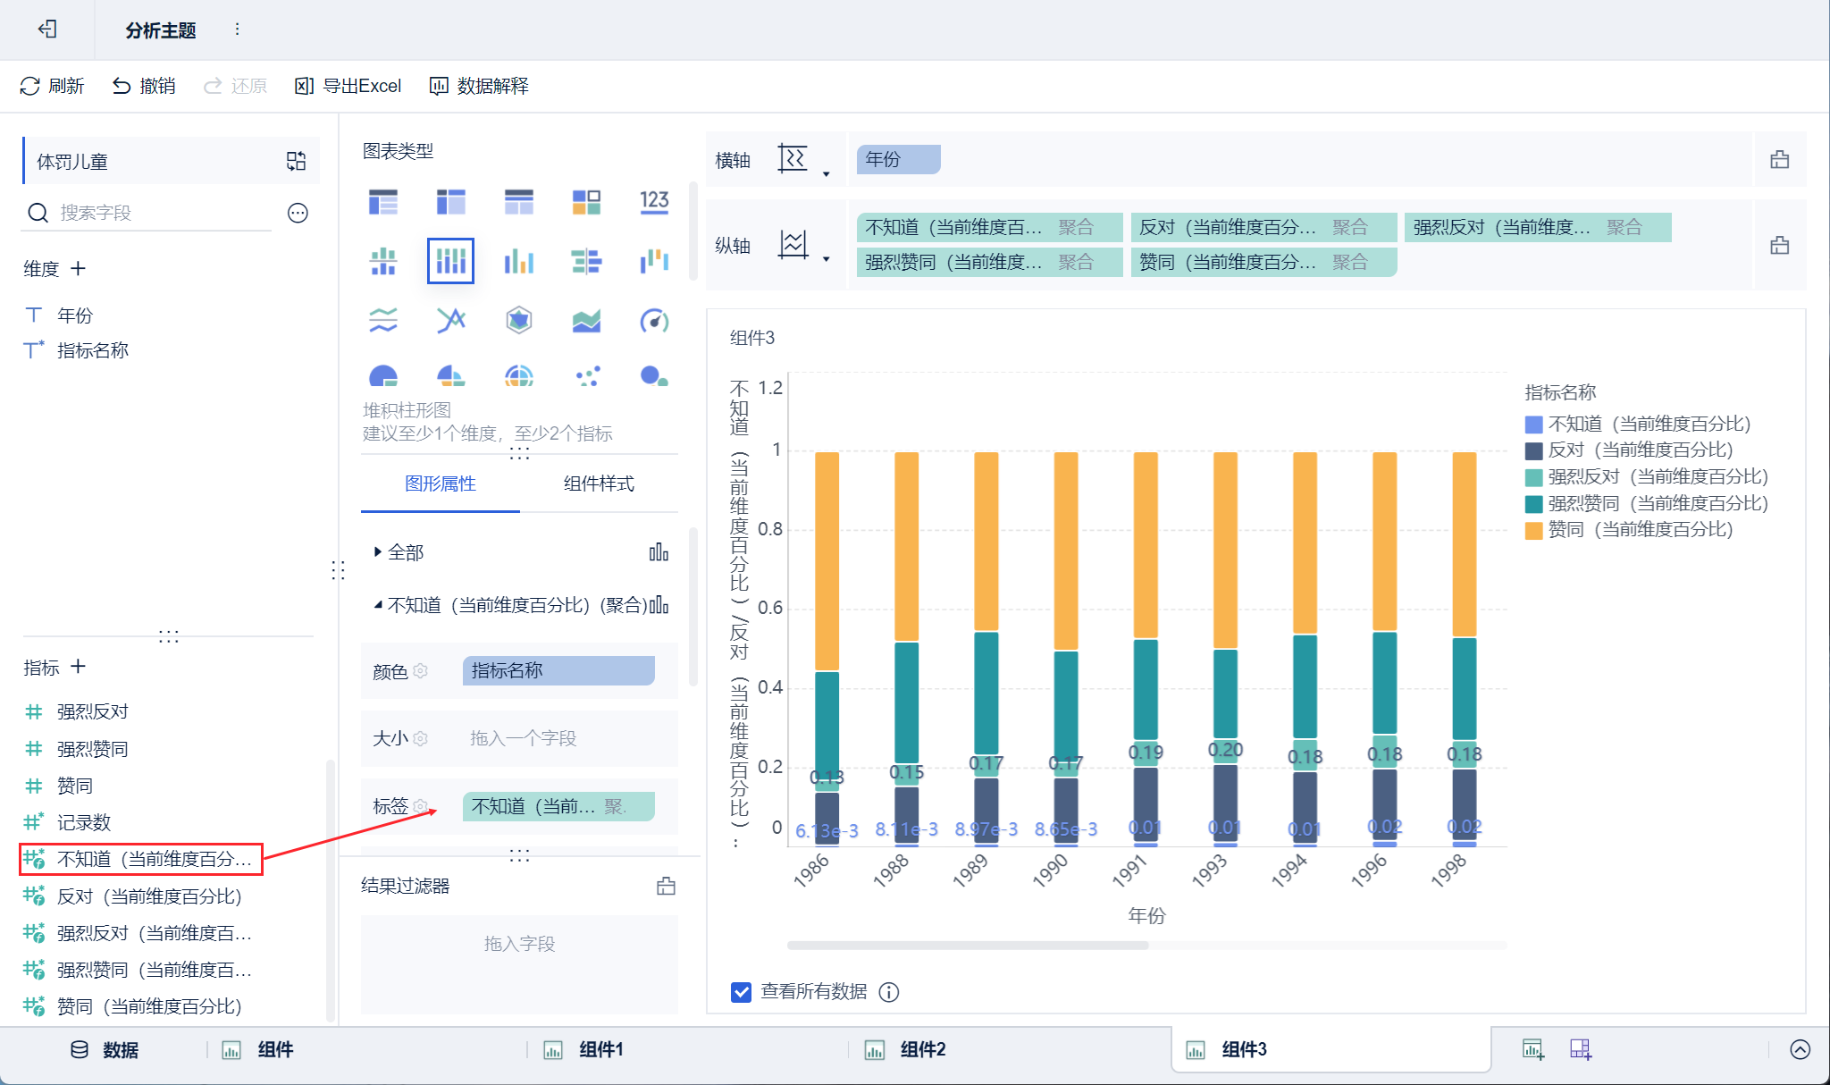The image size is (1830, 1085).
Task: Click the clear icon on 结果过滤器
Action: (666, 886)
